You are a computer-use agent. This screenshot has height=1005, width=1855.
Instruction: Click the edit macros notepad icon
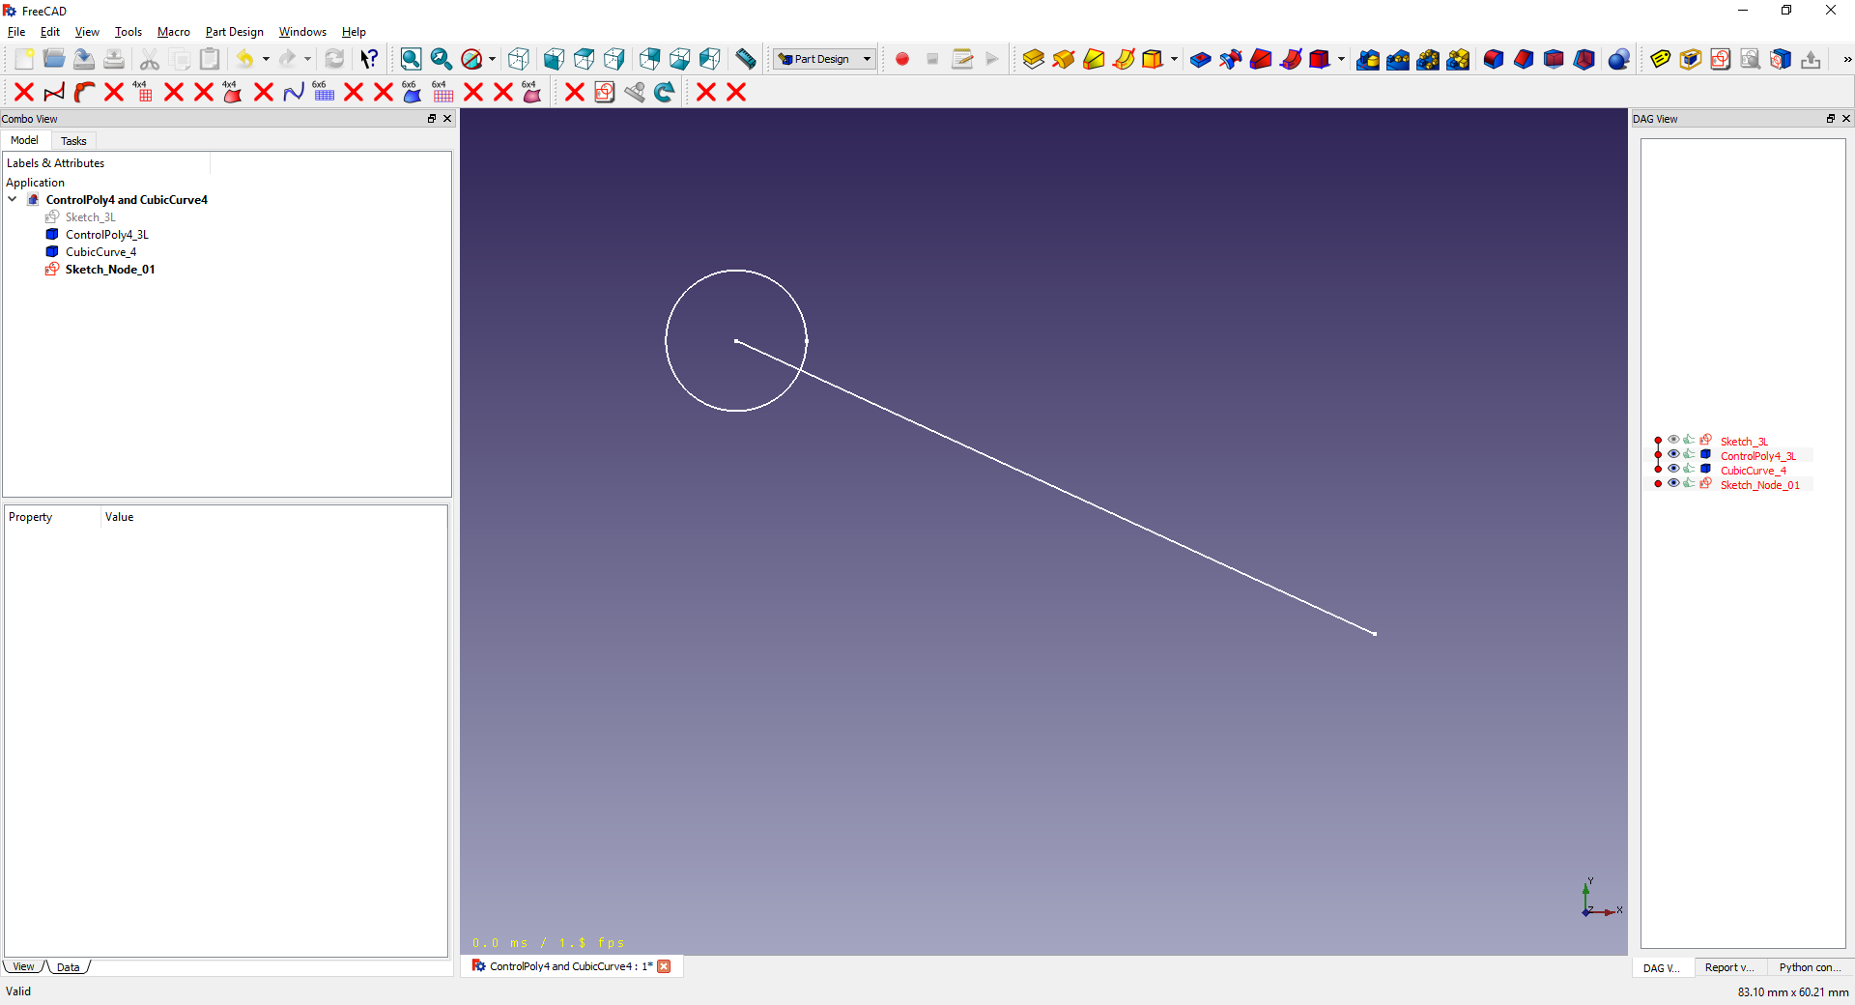pyautogui.click(x=962, y=59)
